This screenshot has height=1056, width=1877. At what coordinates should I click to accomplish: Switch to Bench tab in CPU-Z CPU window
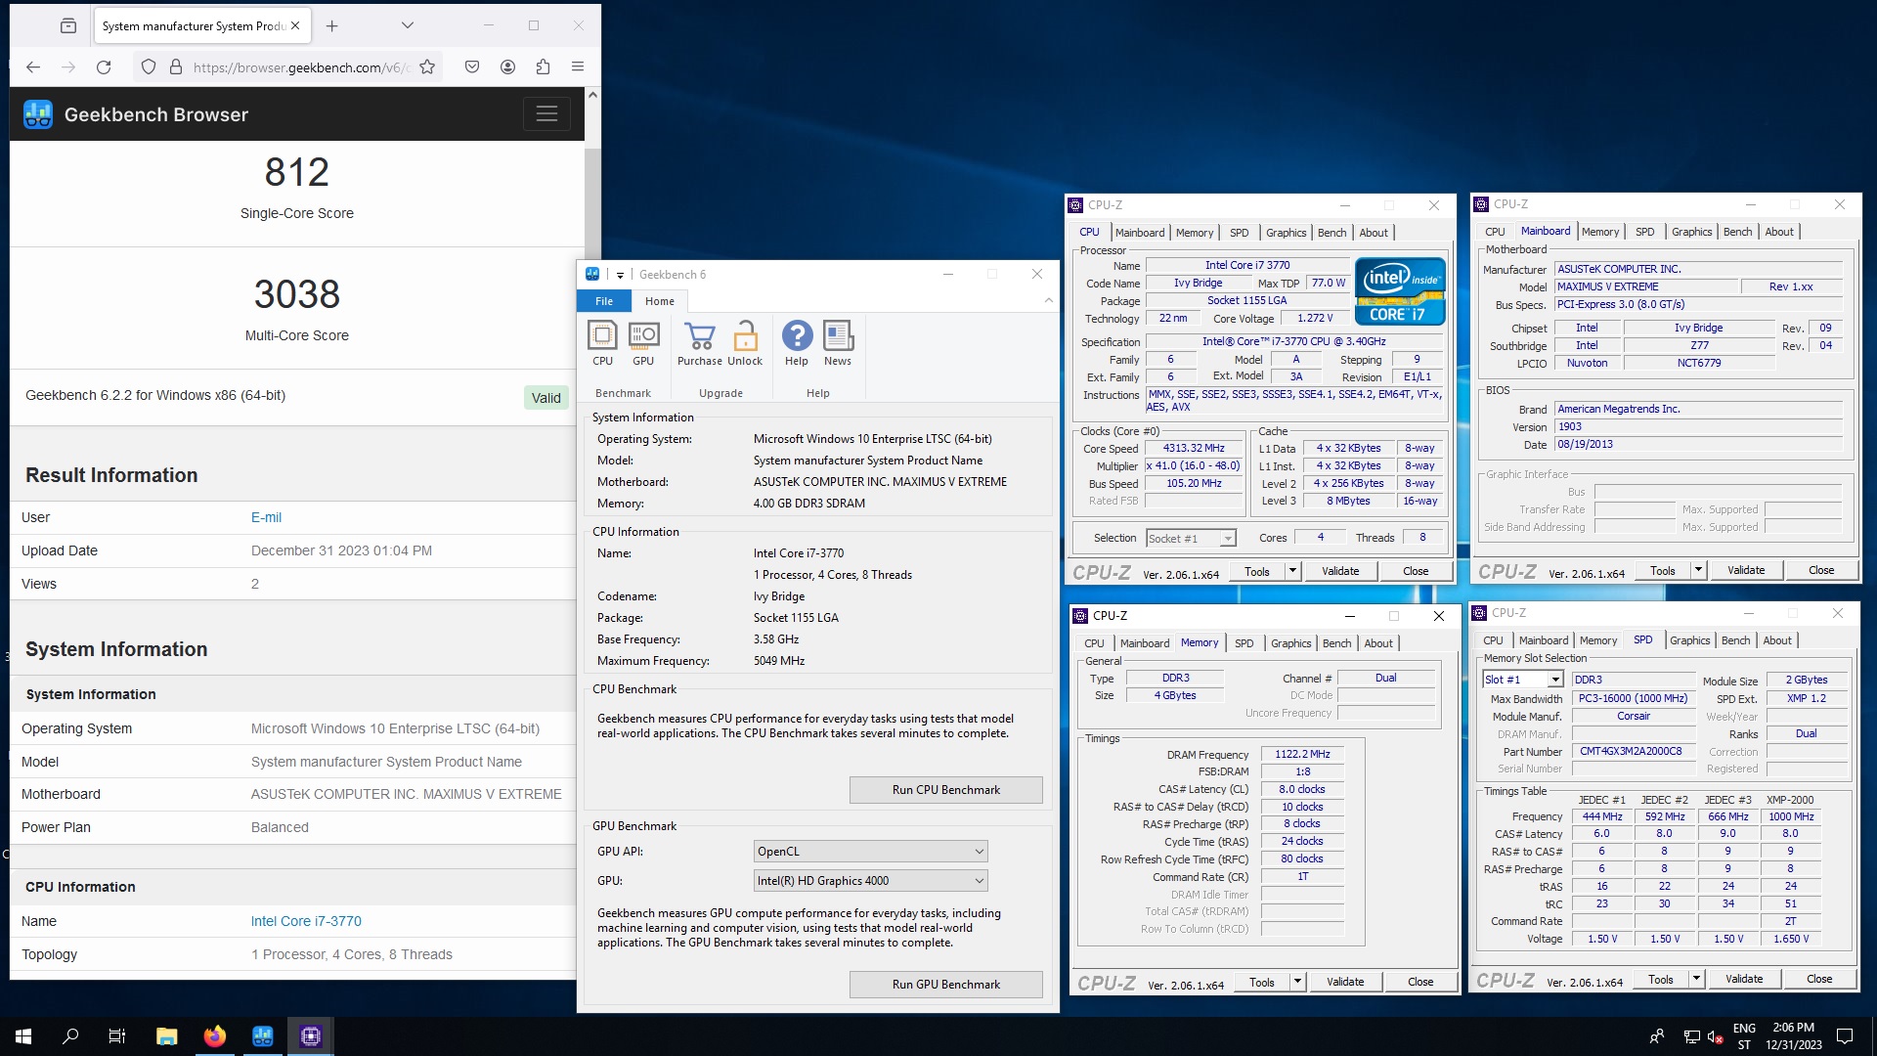[x=1331, y=233]
